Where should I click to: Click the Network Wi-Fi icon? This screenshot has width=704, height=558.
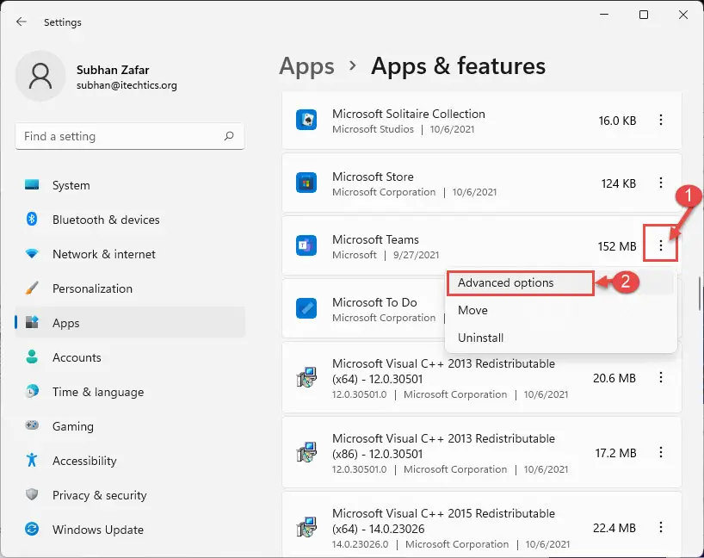(x=32, y=254)
